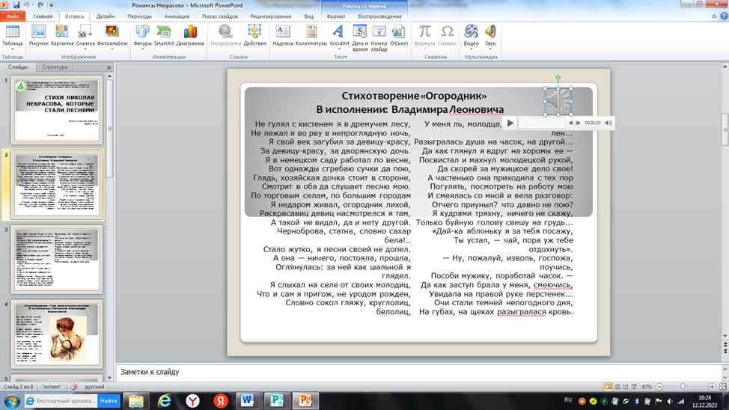729x410 pixels.
Task: Toggle mute on the audio player volume
Action: pyautogui.click(x=608, y=123)
